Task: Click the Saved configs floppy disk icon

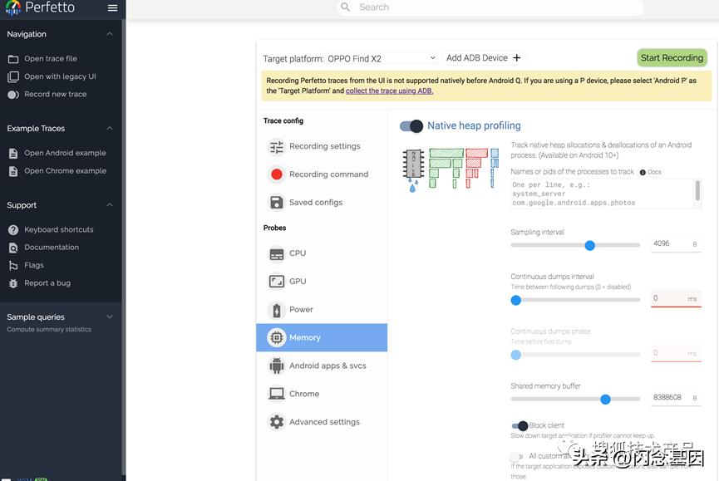Action: [277, 203]
